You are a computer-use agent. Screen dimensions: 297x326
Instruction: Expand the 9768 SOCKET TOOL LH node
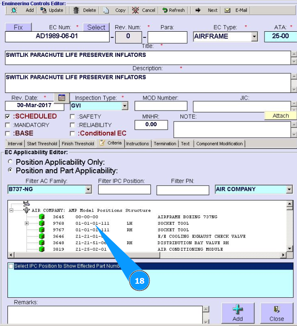pos(26,223)
